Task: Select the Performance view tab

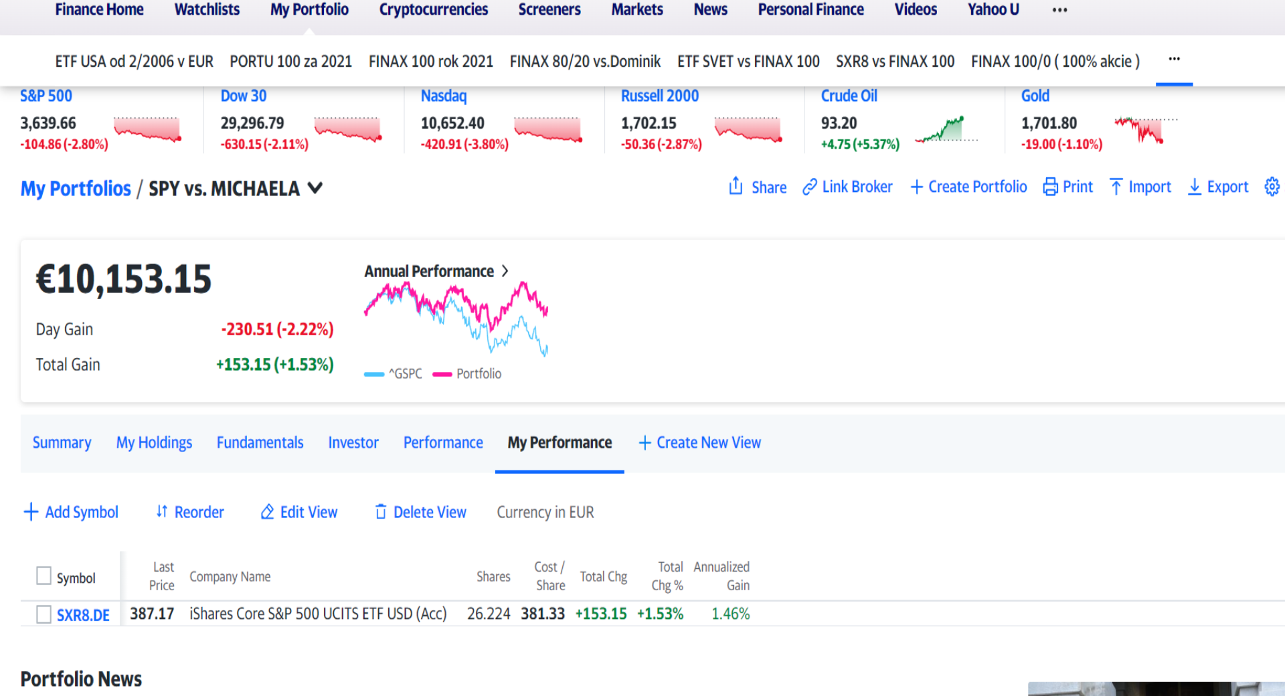Action: click(x=443, y=443)
